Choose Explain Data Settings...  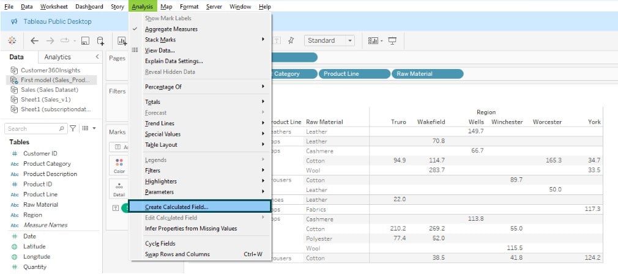click(200, 61)
